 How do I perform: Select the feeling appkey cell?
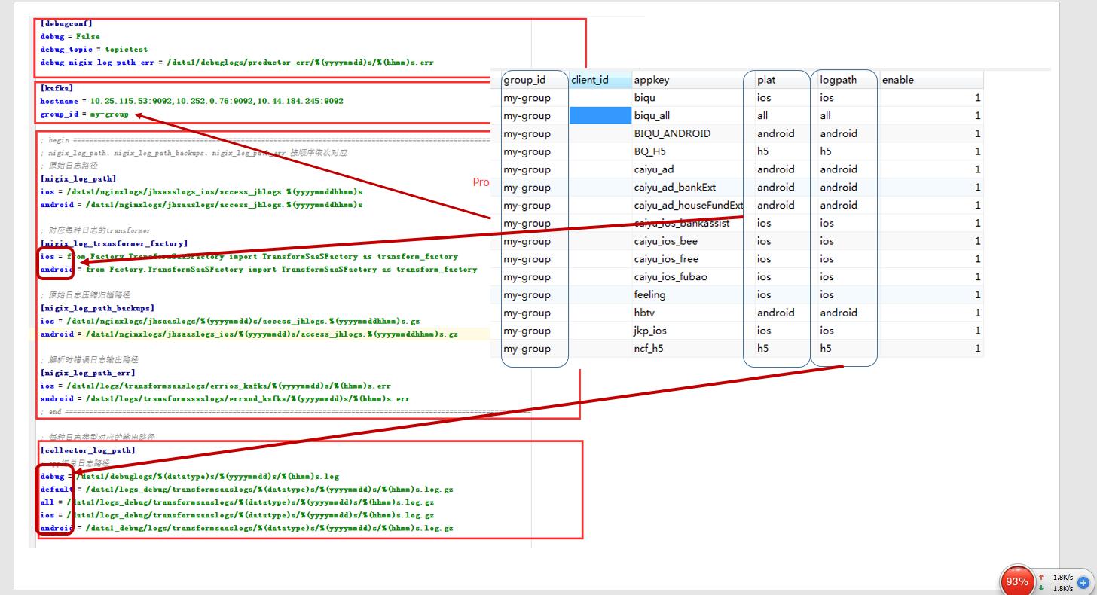(x=649, y=294)
